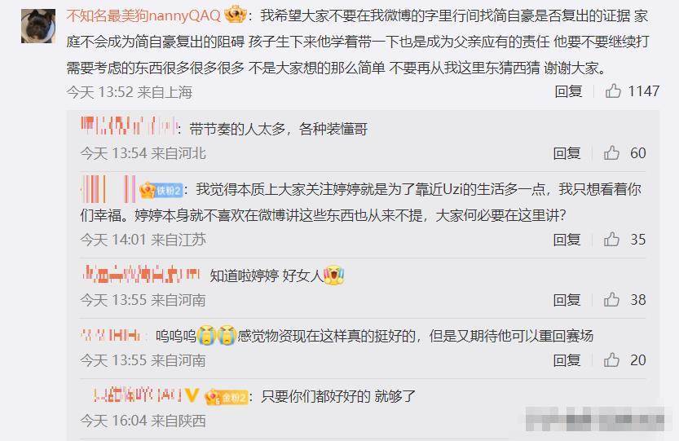Click the crown badge beside nannyQAQ
This screenshot has height=441, width=679.
click(236, 15)
